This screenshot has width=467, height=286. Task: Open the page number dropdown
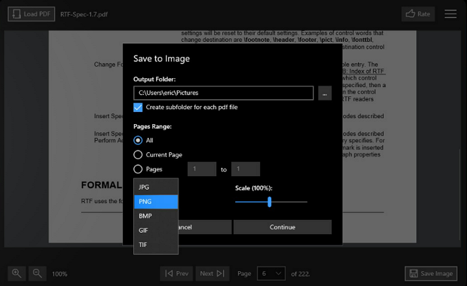click(x=270, y=273)
